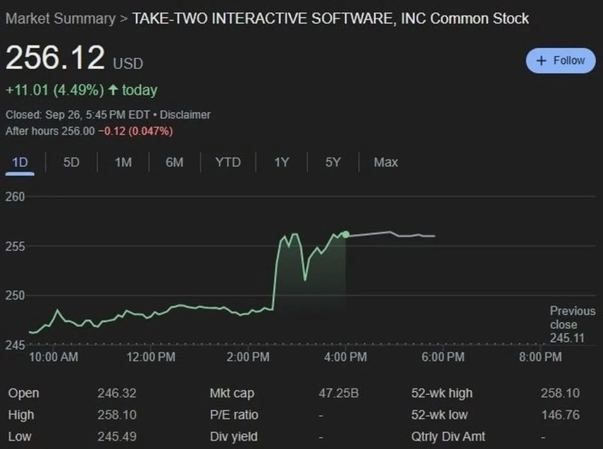The height and width of the screenshot is (449, 603).
Task: Switch to the 5Y chart tab
Action: click(333, 162)
